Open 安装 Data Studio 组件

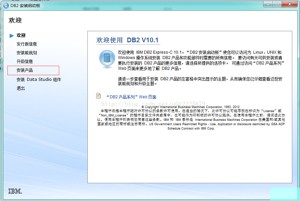(39, 80)
